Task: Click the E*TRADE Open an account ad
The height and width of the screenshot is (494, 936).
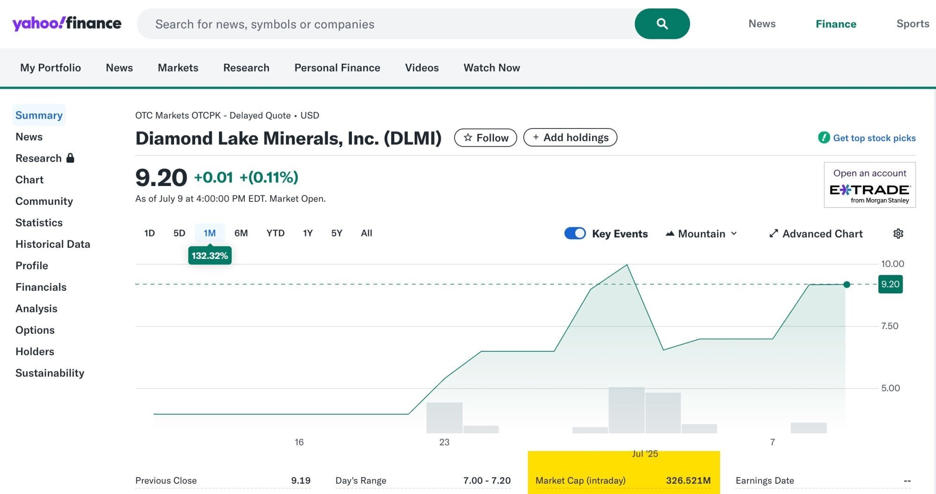Action: 870,185
